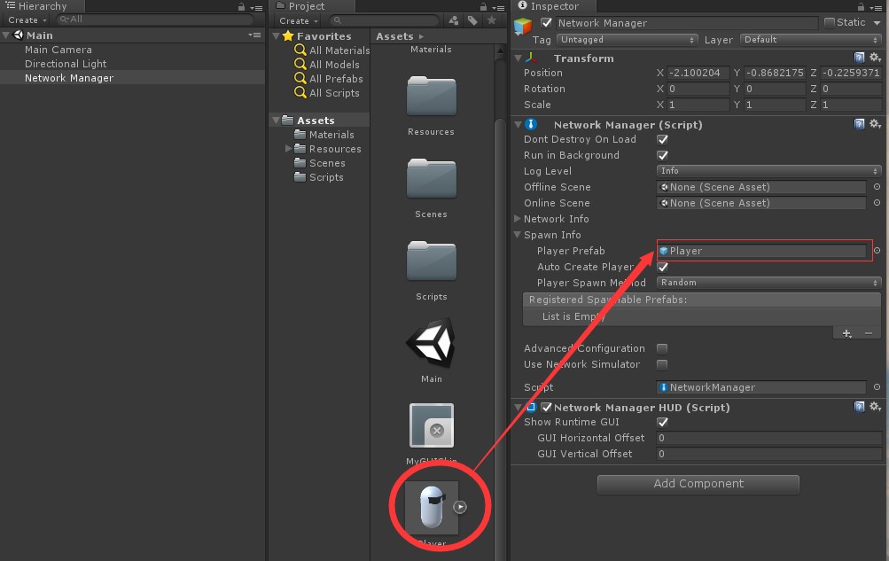Screen dimensions: 889x561
Task: Switch to the Project tab
Action: [x=306, y=6]
